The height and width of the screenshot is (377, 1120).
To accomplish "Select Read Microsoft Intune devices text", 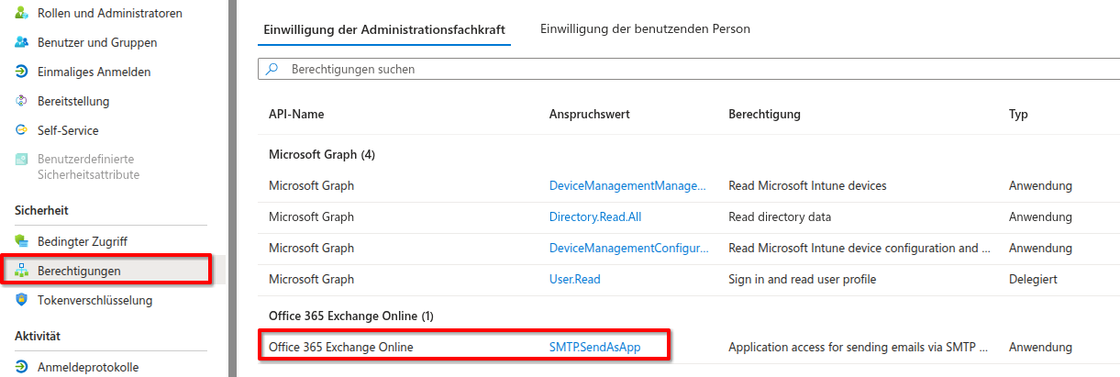I will [x=807, y=186].
